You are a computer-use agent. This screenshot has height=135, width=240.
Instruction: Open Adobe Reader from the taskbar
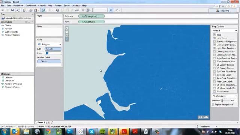(x=135, y=132)
